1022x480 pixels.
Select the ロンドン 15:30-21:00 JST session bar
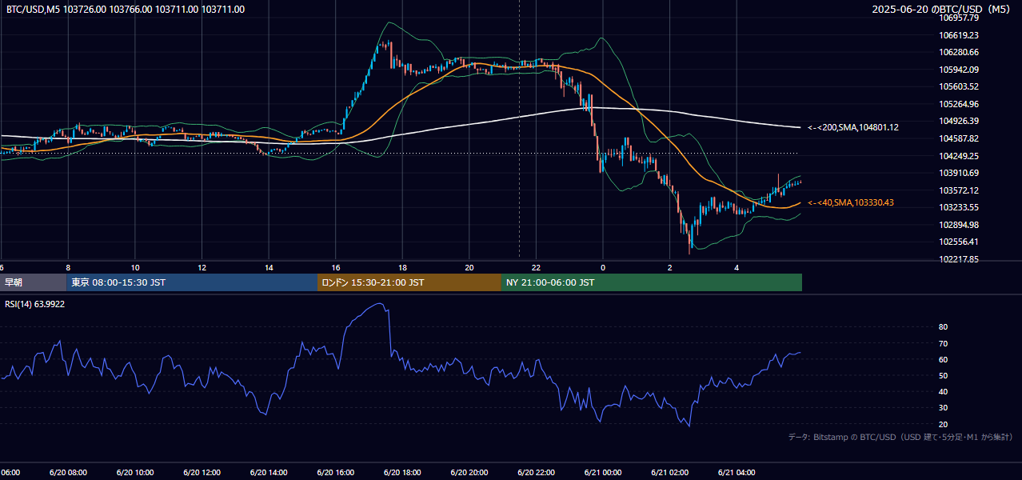coord(409,282)
